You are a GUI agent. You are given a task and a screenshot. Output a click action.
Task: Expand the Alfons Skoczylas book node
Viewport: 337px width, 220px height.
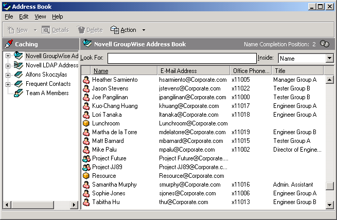pyautogui.click(x=8, y=75)
